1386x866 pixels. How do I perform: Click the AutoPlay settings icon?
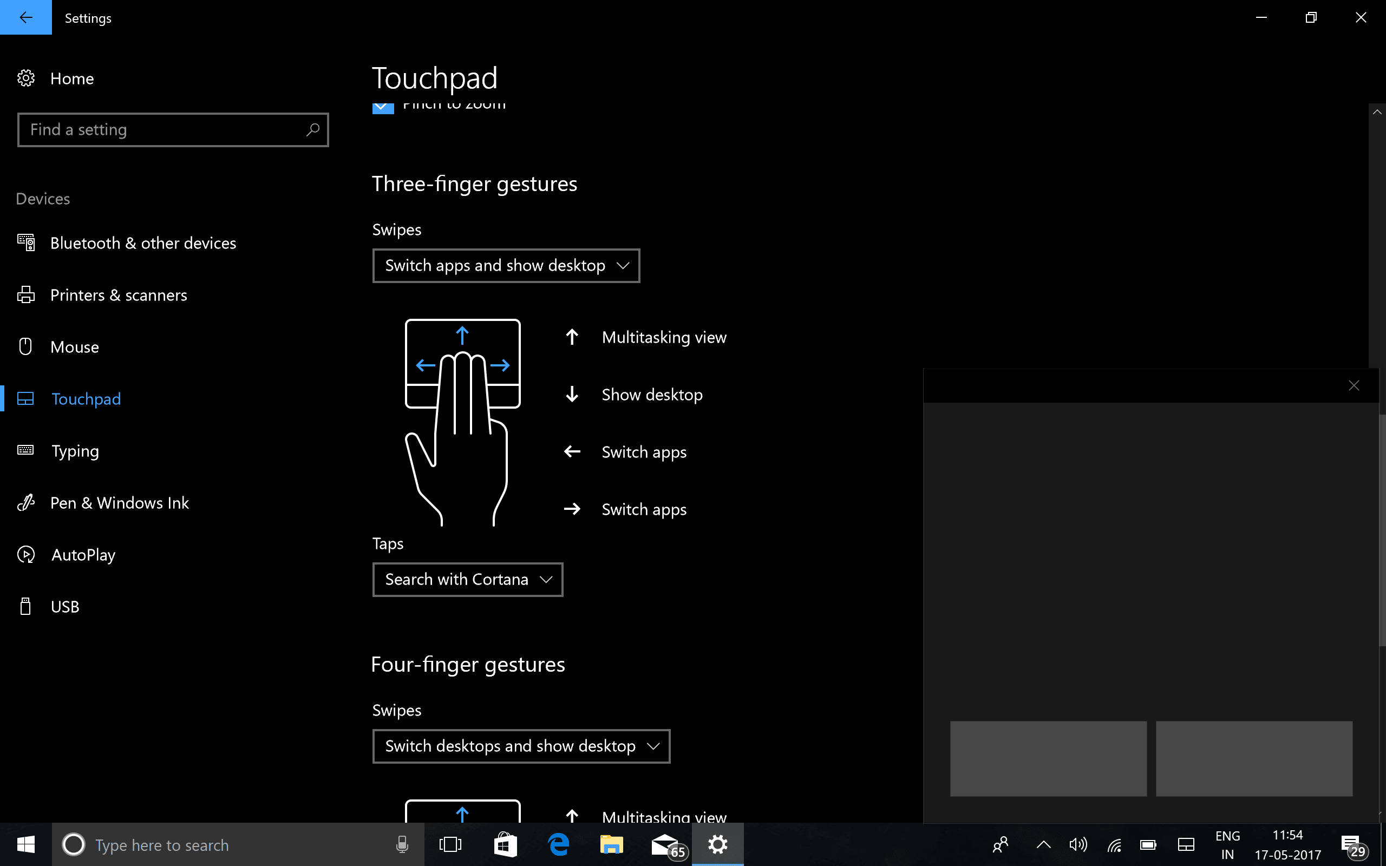coord(27,555)
